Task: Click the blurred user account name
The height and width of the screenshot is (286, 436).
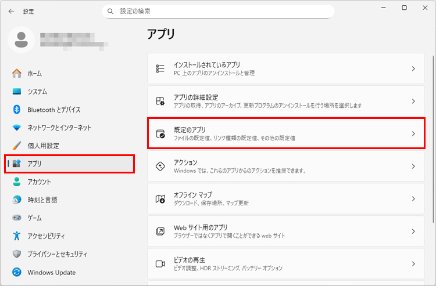Action: (x=74, y=42)
